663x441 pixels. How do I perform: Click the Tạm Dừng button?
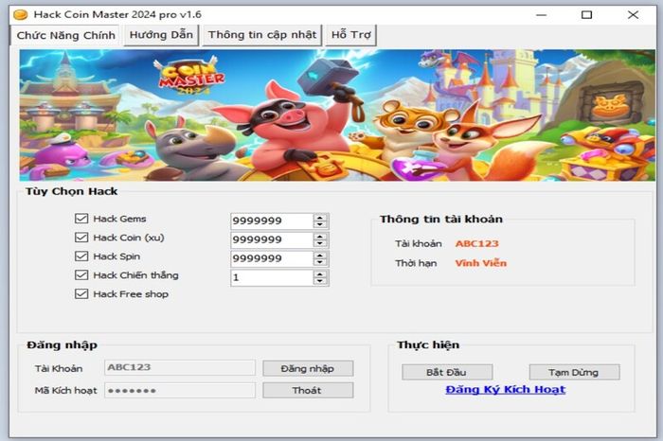coord(574,372)
